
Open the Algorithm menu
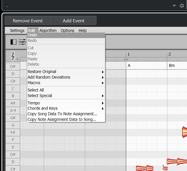[x=48, y=31]
